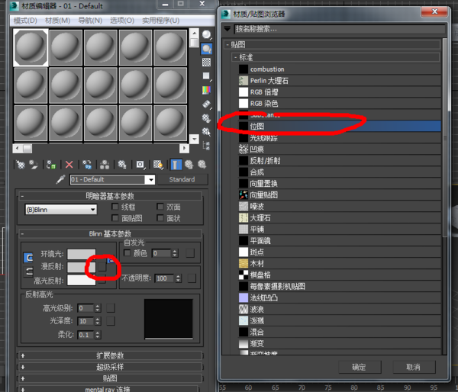Click the Make Preview icon

[207, 104]
